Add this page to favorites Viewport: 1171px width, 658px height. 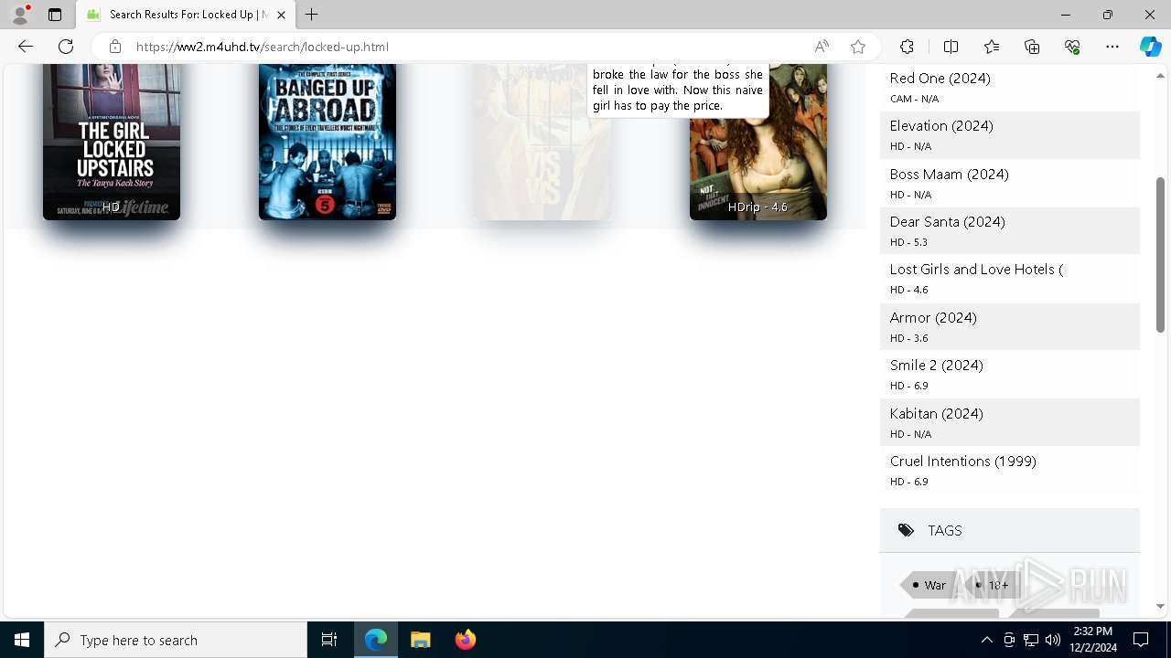click(858, 47)
